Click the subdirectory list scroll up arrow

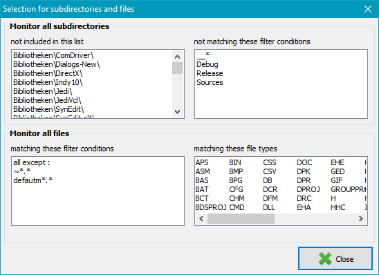[178, 57]
